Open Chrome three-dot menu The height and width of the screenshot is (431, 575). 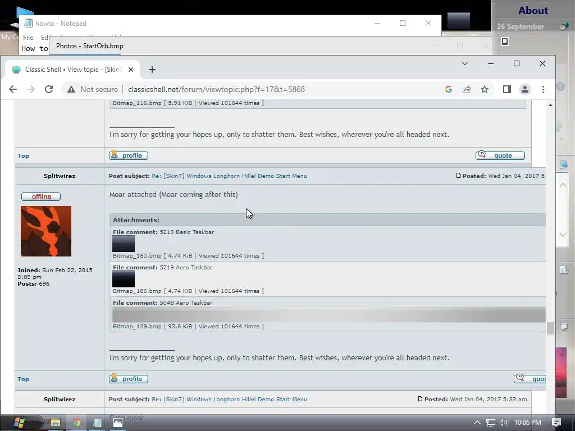(x=543, y=89)
